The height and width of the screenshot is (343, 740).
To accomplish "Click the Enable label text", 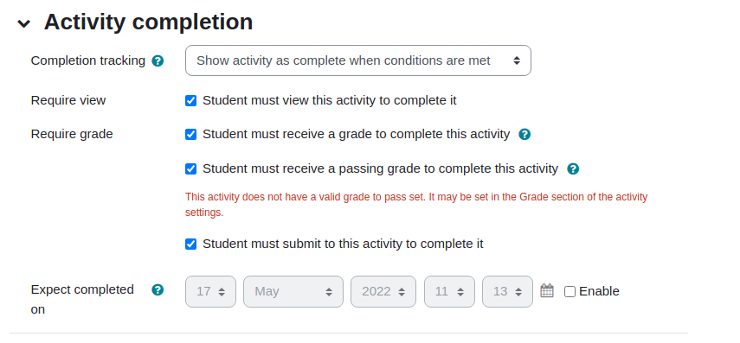I will click(599, 292).
